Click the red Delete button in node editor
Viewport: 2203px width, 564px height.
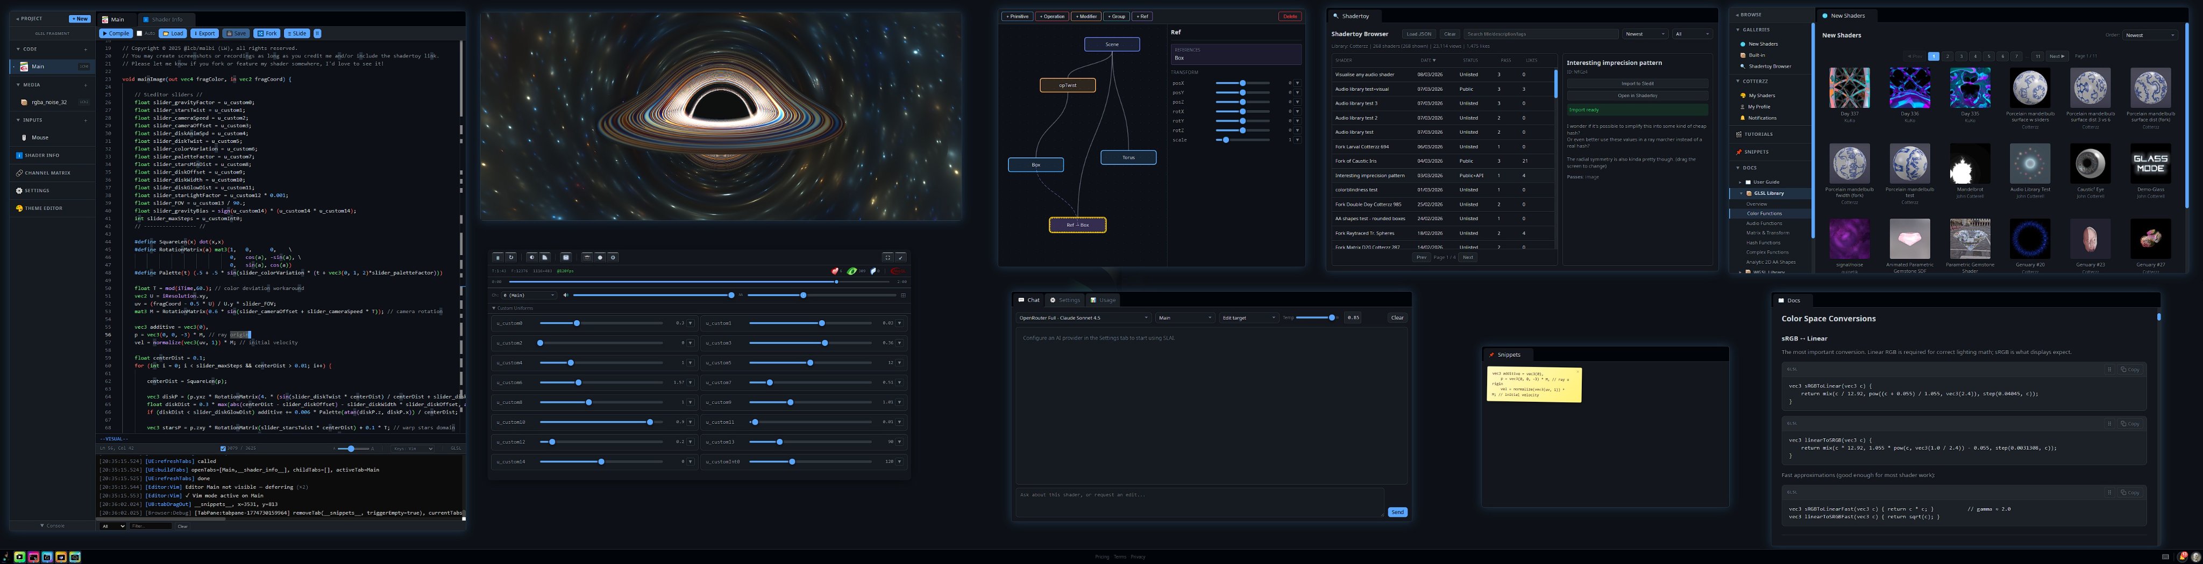(x=1290, y=16)
